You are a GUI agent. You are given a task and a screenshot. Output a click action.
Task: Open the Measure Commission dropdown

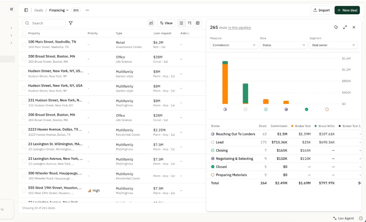[x=234, y=45]
